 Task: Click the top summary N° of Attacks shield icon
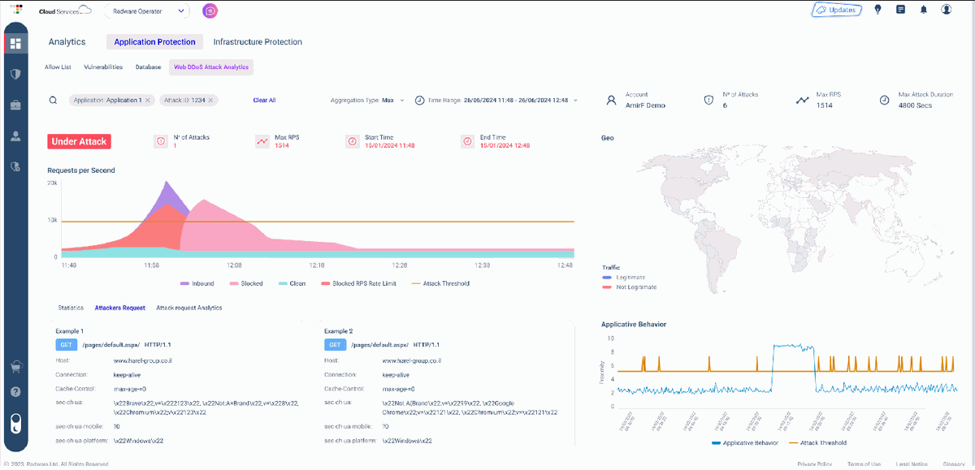pyautogui.click(x=708, y=101)
